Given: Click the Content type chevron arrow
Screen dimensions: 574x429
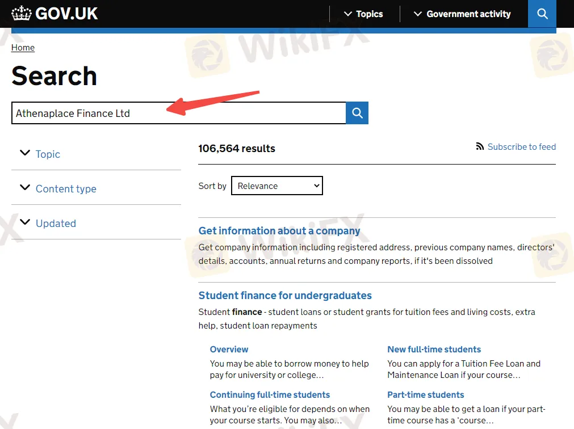Looking at the screenshot, I should point(25,187).
